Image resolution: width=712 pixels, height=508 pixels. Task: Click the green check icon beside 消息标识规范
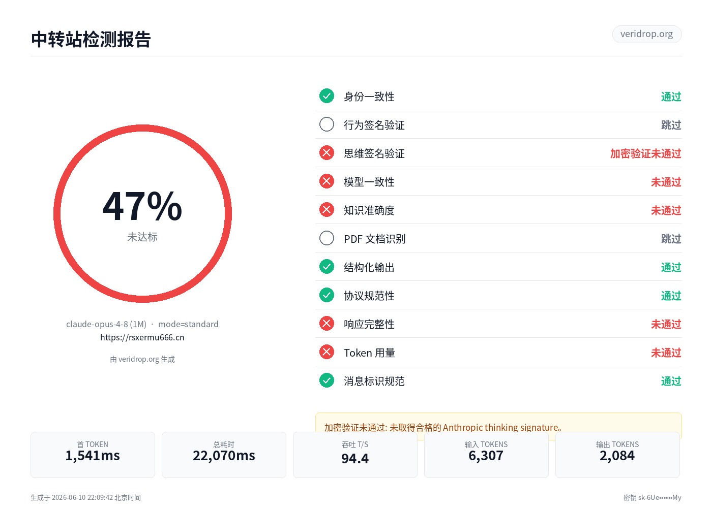pyautogui.click(x=327, y=380)
